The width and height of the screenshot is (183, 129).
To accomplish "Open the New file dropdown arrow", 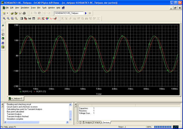I will [x=8, y=13].
